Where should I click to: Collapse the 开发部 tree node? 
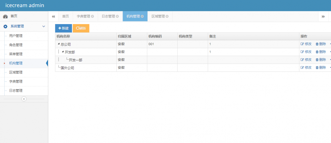coord(63,52)
